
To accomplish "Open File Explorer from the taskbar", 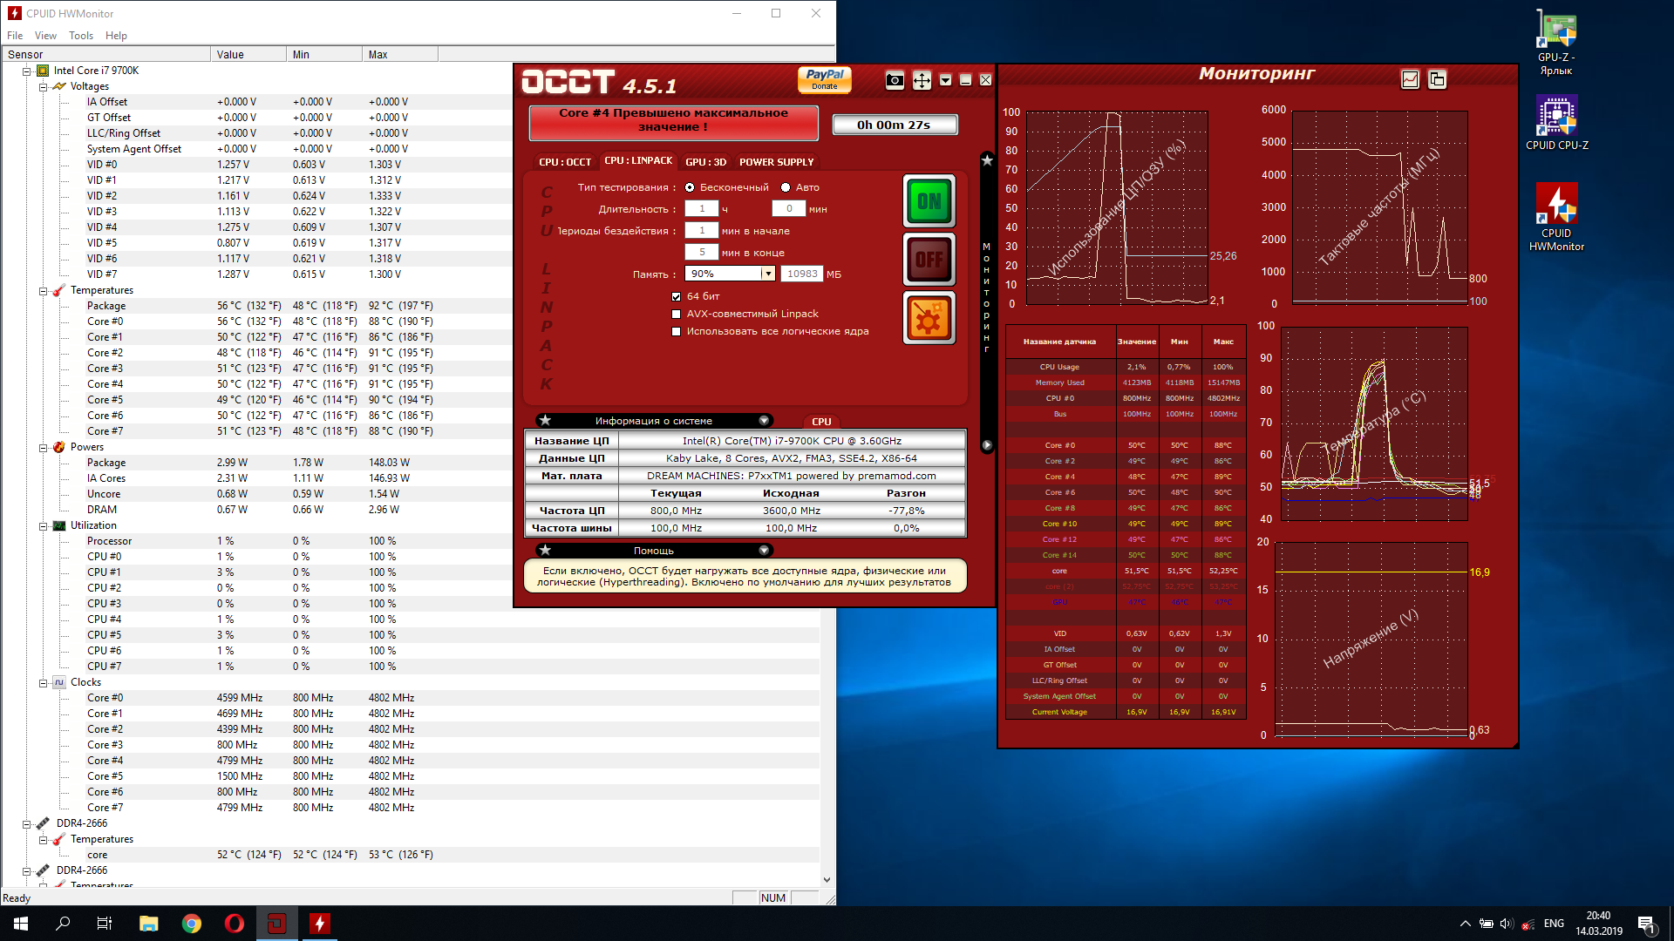I will tap(148, 924).
